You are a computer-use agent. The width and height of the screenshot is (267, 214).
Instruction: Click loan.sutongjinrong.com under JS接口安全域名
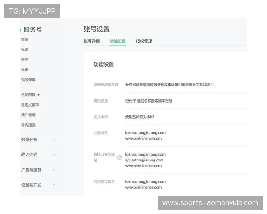pos(145,154)
